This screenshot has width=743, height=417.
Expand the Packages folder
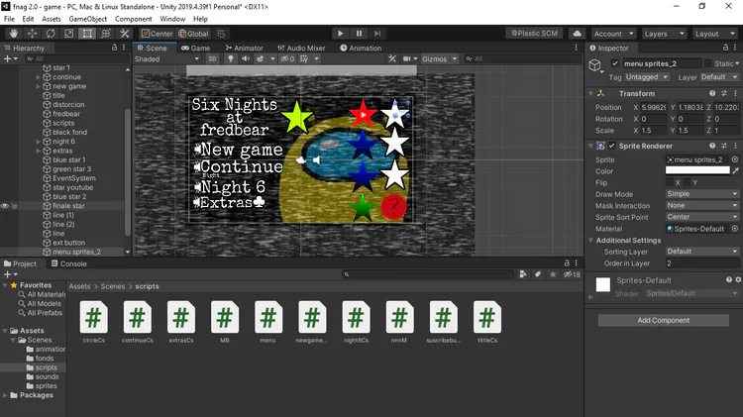pyautogui.click(x=5, y=395)
